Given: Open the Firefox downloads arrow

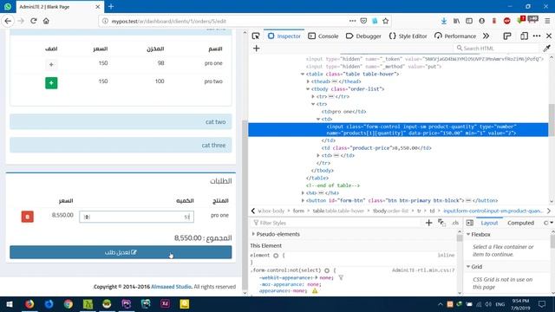Looking at the screenshot, I should pyautogui.click(x=444, y=21).
